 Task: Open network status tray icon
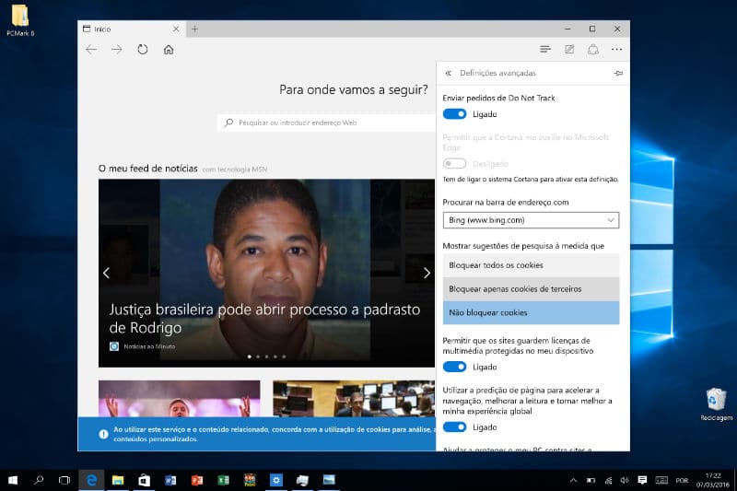(608, 480)
